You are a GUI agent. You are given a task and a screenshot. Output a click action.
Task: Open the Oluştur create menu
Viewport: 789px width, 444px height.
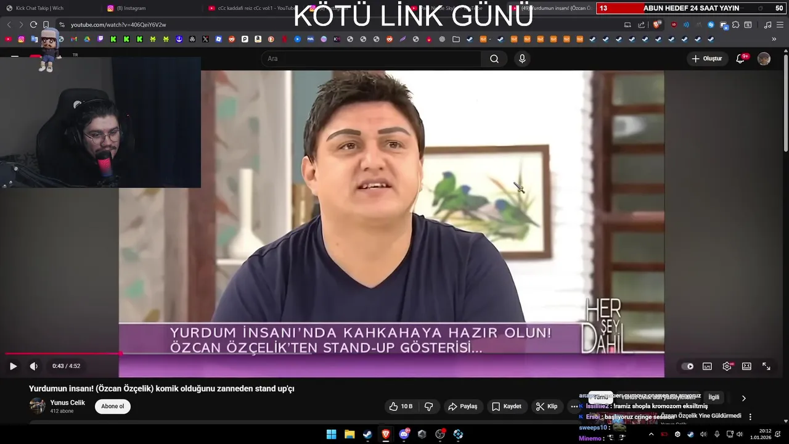pos(706,59)
